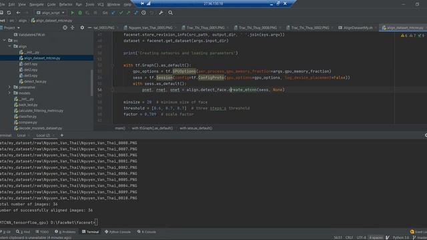This screenshot has width=427, height=240.
Task: Click the synchronize/reload icon in toolbar
Action: 9,13
